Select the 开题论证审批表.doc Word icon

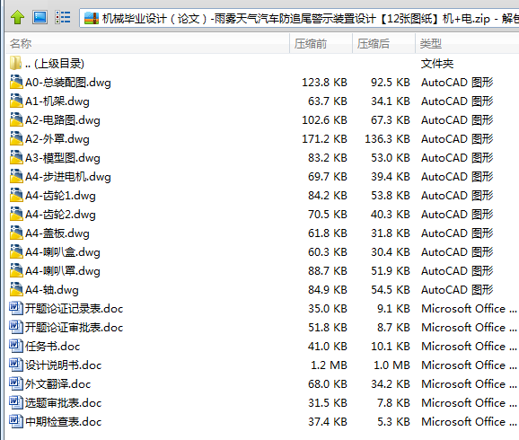pos(16,327)
